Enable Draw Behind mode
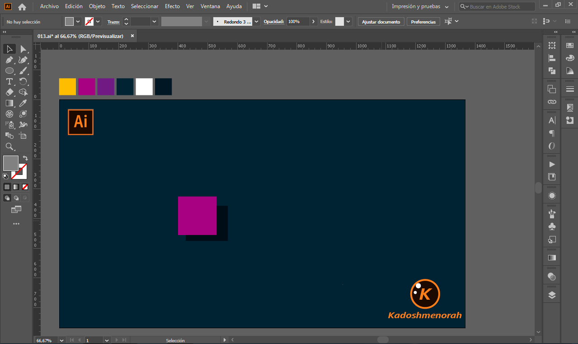The height and width of the screenshot is (344, 578). point(16,198)
